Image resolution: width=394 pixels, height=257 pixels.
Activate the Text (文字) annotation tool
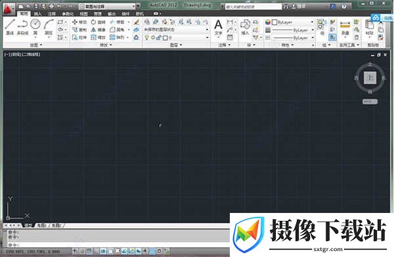pyautogui.click(x=218, y=28)
